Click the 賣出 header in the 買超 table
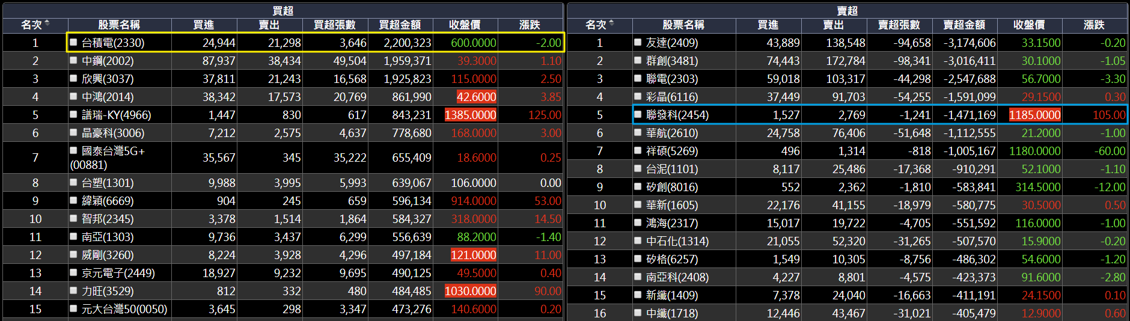The image size is (1130, 321). [x=269, y=25]
